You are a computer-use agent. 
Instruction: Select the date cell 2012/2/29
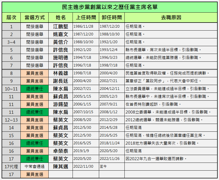tap(112, 120)
